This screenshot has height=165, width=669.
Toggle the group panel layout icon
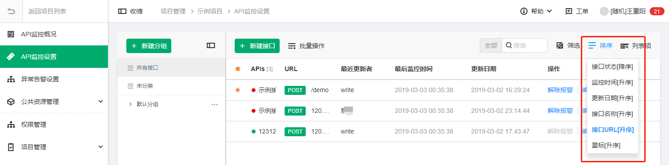pyautogui.click(x=211, y=45)
